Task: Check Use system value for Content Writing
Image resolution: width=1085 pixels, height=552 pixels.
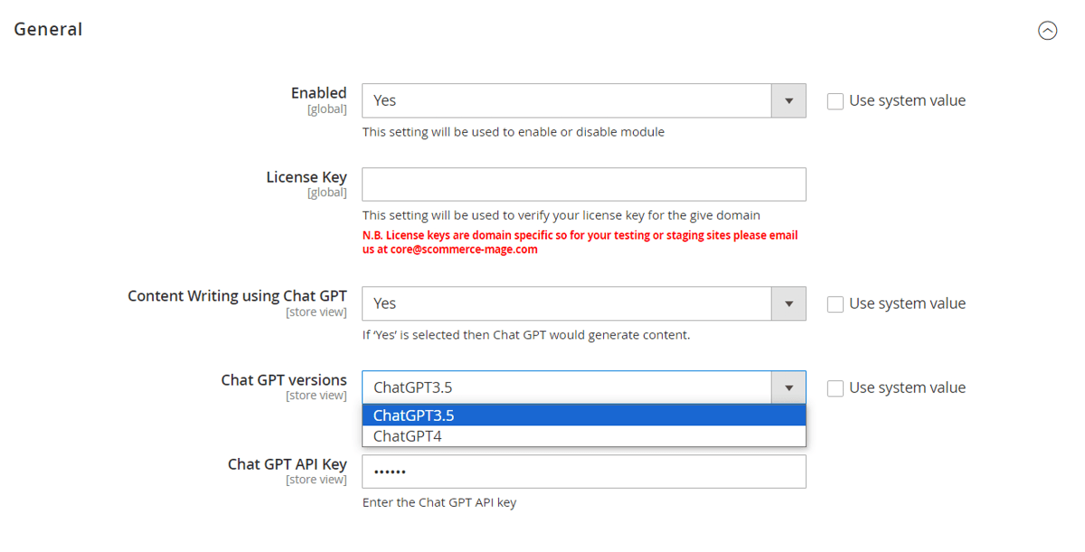Action: pyautogui.click(x=835, y=304)
